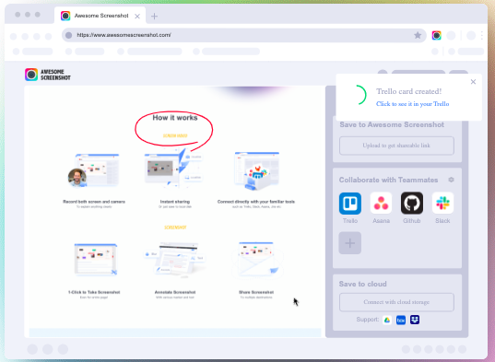Open a new browser tab with plus

click(154, 16)
